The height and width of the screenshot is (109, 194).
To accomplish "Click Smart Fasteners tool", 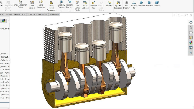I will coord(32,5).
